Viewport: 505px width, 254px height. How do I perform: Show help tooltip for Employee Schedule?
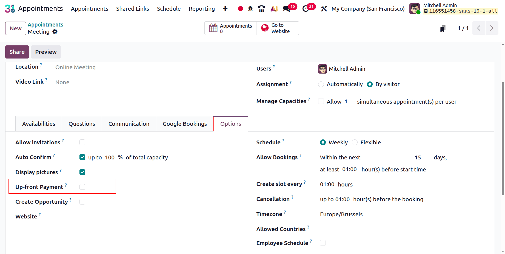click(311, 241)
